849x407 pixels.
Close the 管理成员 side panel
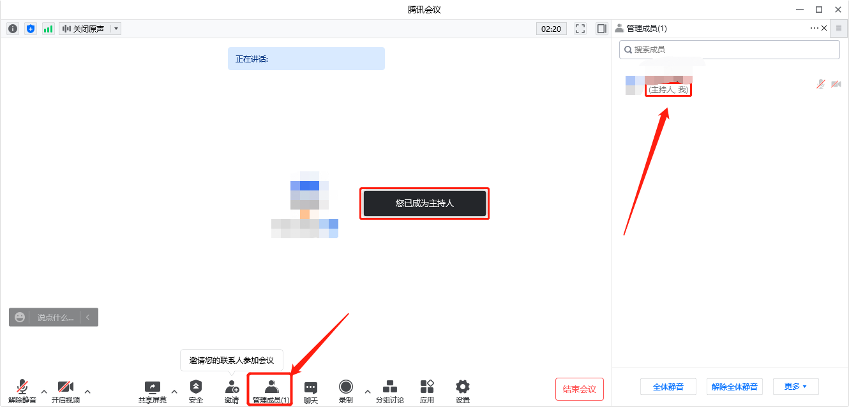824,29
